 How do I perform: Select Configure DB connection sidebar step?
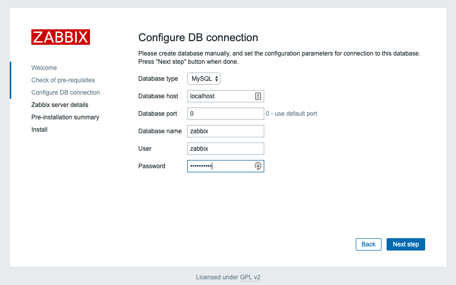tap(65, 92)
